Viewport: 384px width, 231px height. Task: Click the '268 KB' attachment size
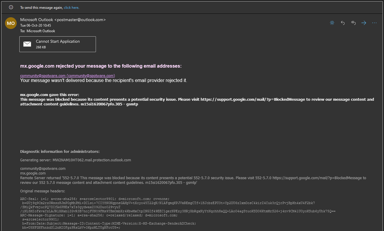coord(41,47)
